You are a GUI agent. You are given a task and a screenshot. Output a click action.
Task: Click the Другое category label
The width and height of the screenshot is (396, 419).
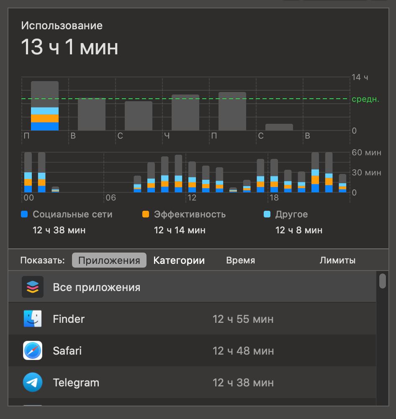click(x=291, y=215)
